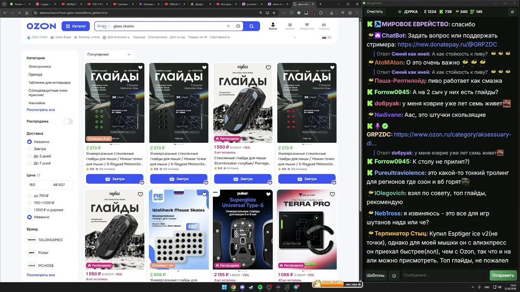This screenshot has height=292, width=520.
Task: Click the minimum price field 160
Action: click(x=38, y=185)
